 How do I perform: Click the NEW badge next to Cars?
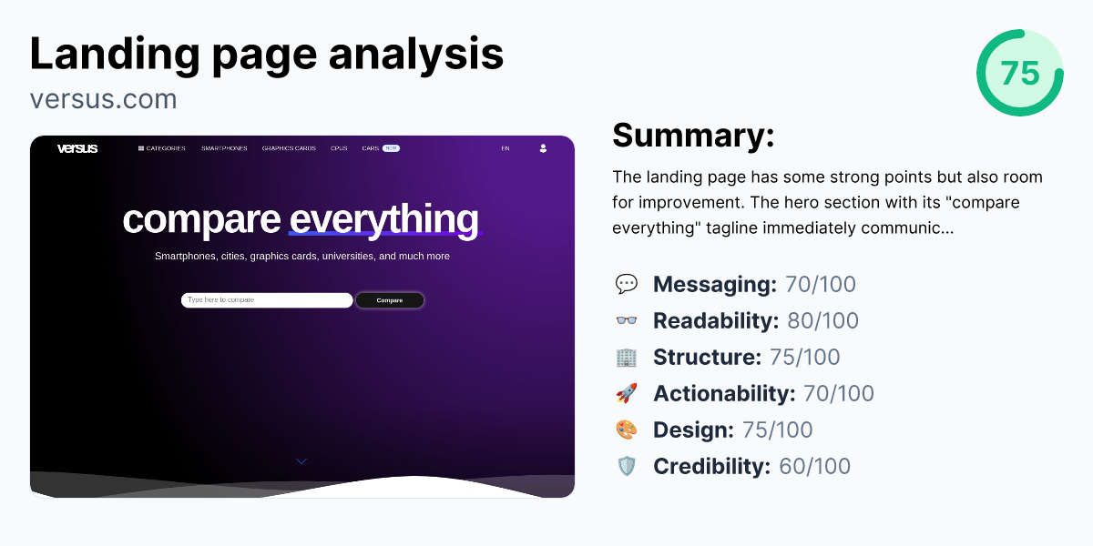tap(391, 147)
